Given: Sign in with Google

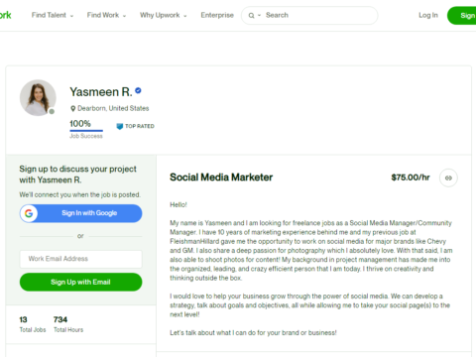Looking at the screenshot, I should point(80,213).
